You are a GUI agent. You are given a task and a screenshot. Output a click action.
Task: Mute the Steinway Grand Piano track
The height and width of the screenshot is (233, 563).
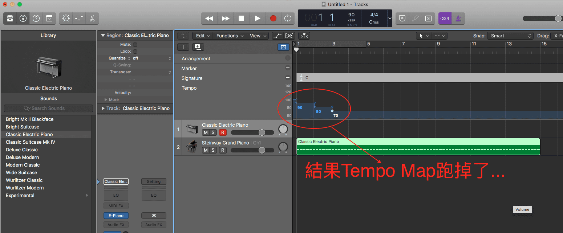(x=206, y=150)
